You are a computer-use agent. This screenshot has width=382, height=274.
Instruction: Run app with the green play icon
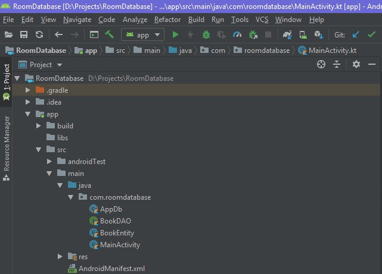click(x=175, y=34)
